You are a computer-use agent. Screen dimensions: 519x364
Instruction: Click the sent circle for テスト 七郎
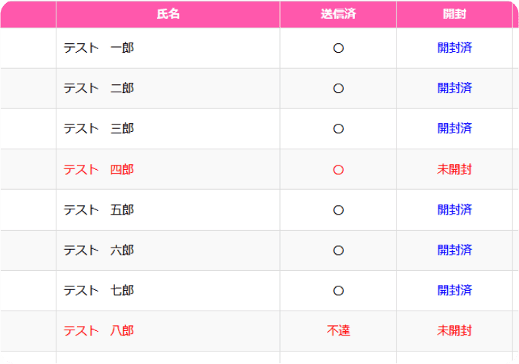tap(338, 291)
